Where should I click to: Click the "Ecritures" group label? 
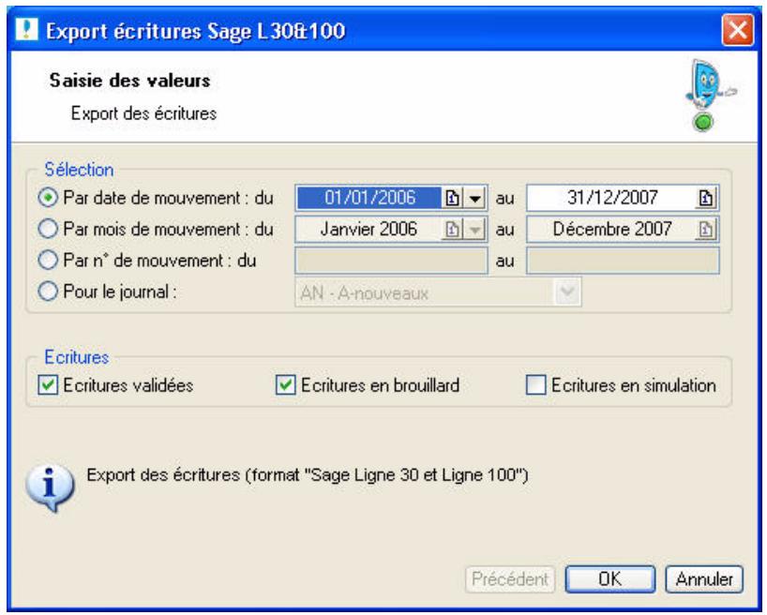click(x=76, y=357)
